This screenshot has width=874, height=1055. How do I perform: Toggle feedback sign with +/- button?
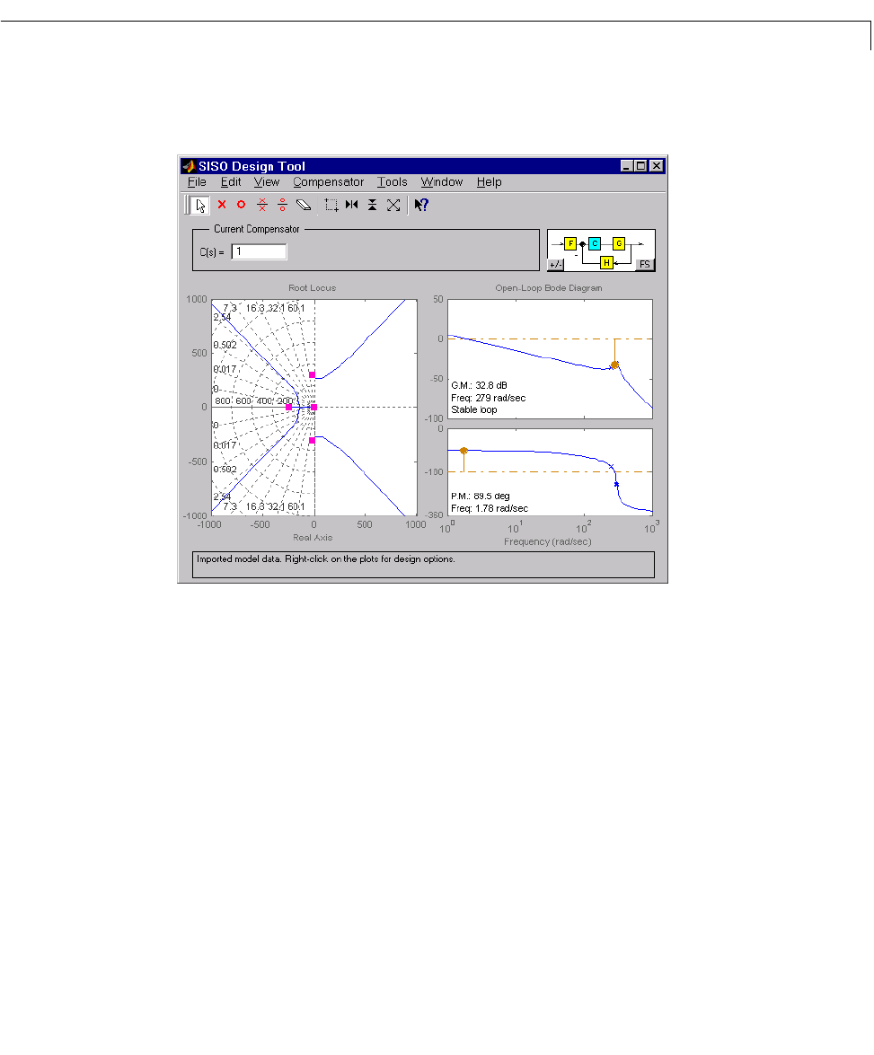(x=555, y=264)
